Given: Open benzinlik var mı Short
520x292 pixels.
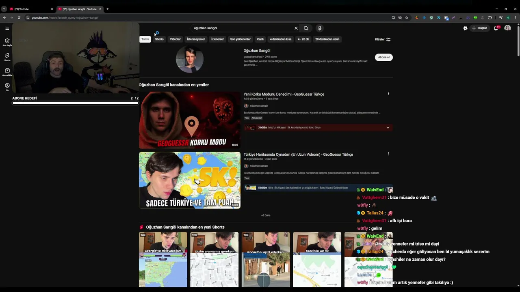Looking at the screenshot, I should pos(317,260).
